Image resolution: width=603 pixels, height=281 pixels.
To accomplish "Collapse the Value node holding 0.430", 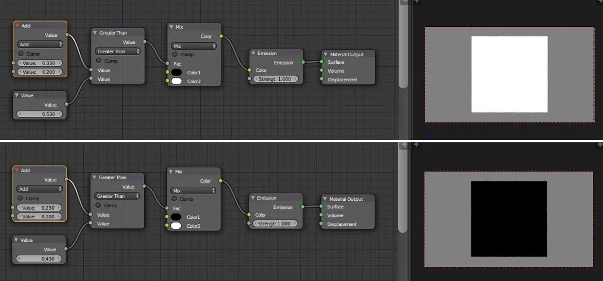I will 16,240.
